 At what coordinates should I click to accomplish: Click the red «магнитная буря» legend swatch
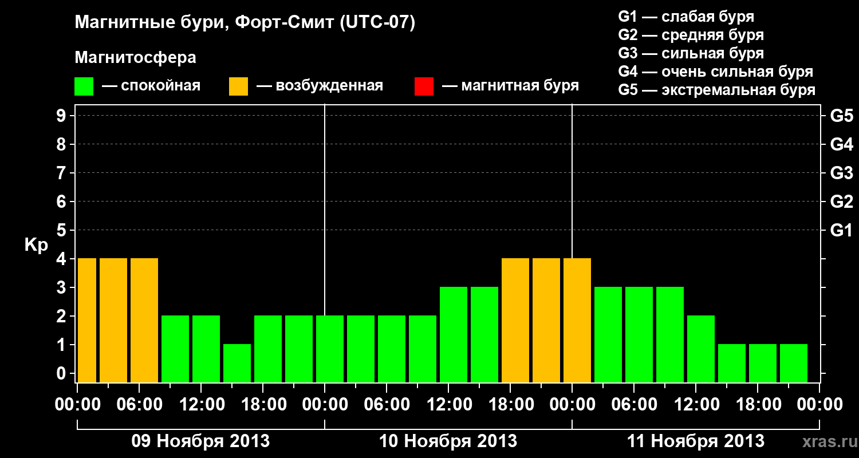click(424, 86)
